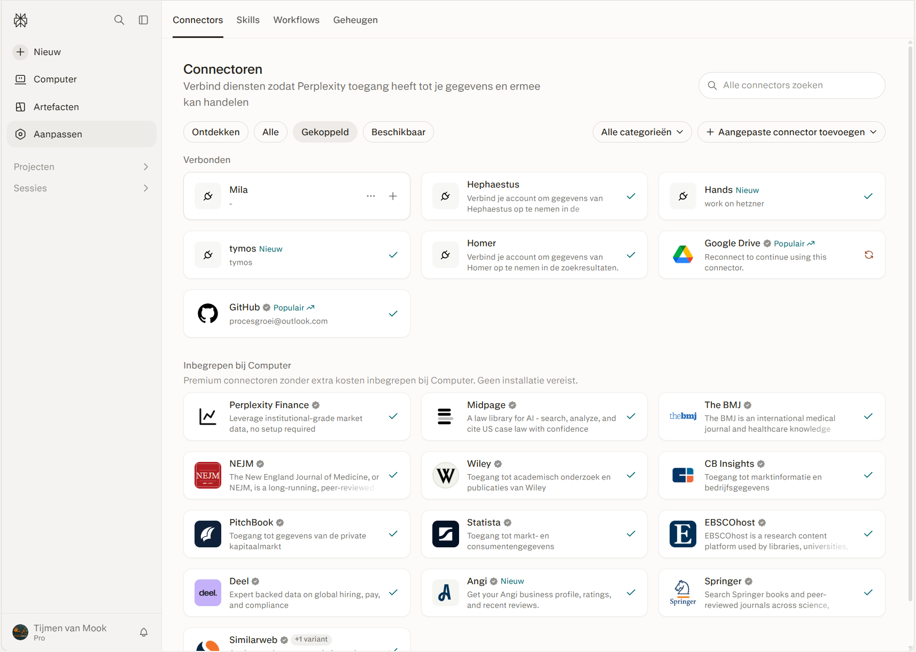Toggle The BMJ checkmark
The image size is (916, 652).
coord(868,417)
